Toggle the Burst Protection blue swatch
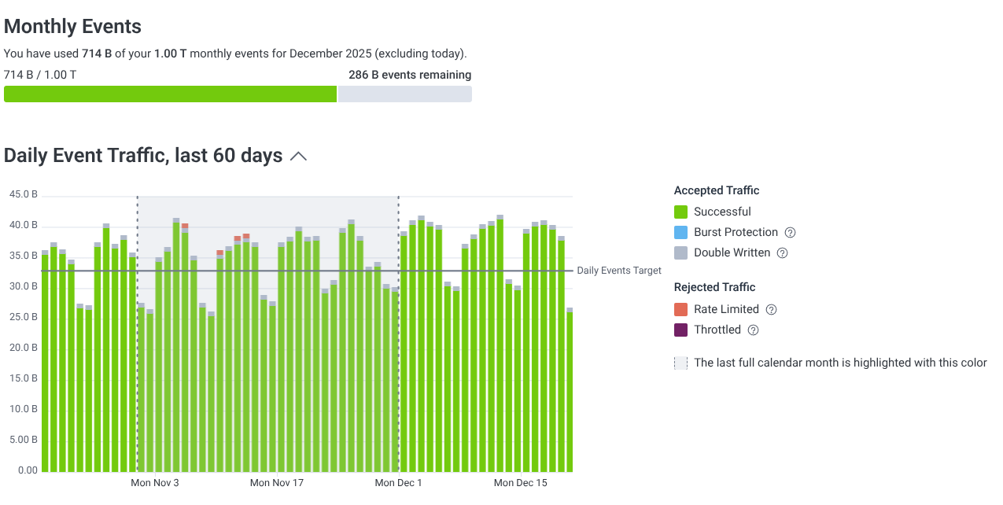Viewport: 1003px width, 505px height. 681,233
